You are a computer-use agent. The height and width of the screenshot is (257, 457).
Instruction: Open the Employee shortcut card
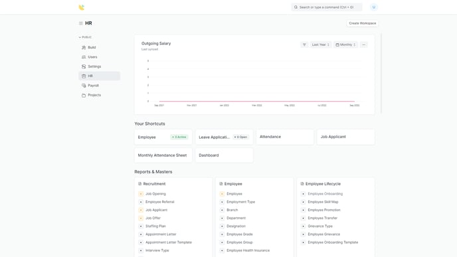pyautogui.click(x=163, y=137)
